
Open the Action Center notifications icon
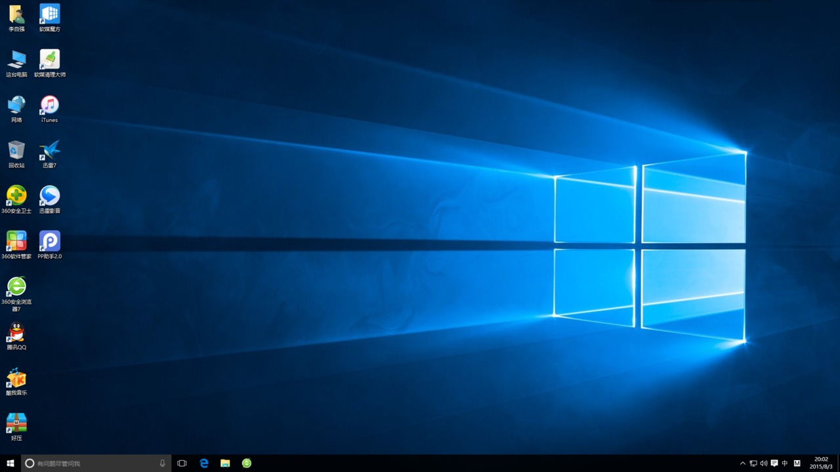point(774,463)
